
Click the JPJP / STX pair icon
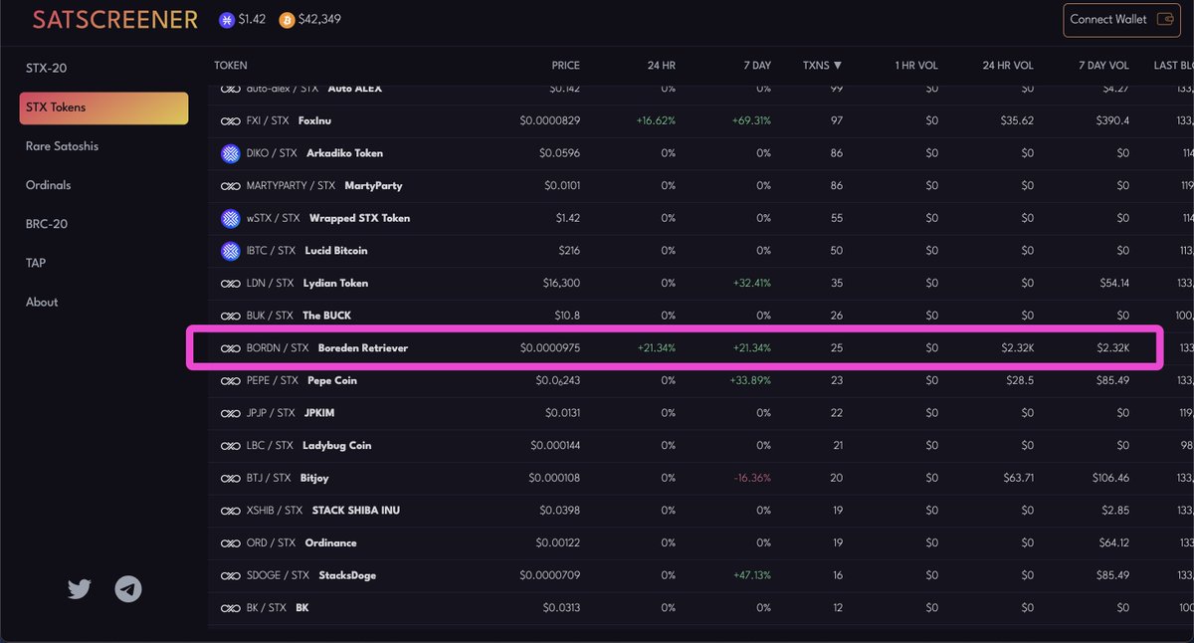[x=230, y=413]
